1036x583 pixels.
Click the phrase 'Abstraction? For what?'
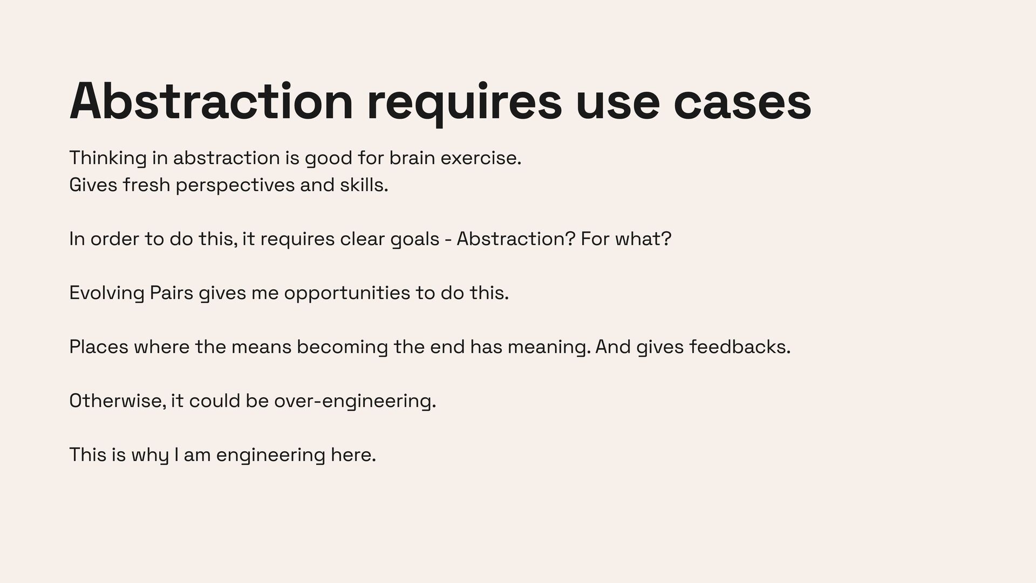tap(564, 239)
